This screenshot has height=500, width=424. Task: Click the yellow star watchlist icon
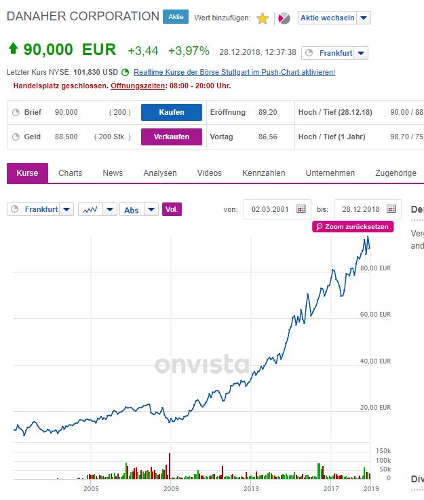tap(263, 18)
